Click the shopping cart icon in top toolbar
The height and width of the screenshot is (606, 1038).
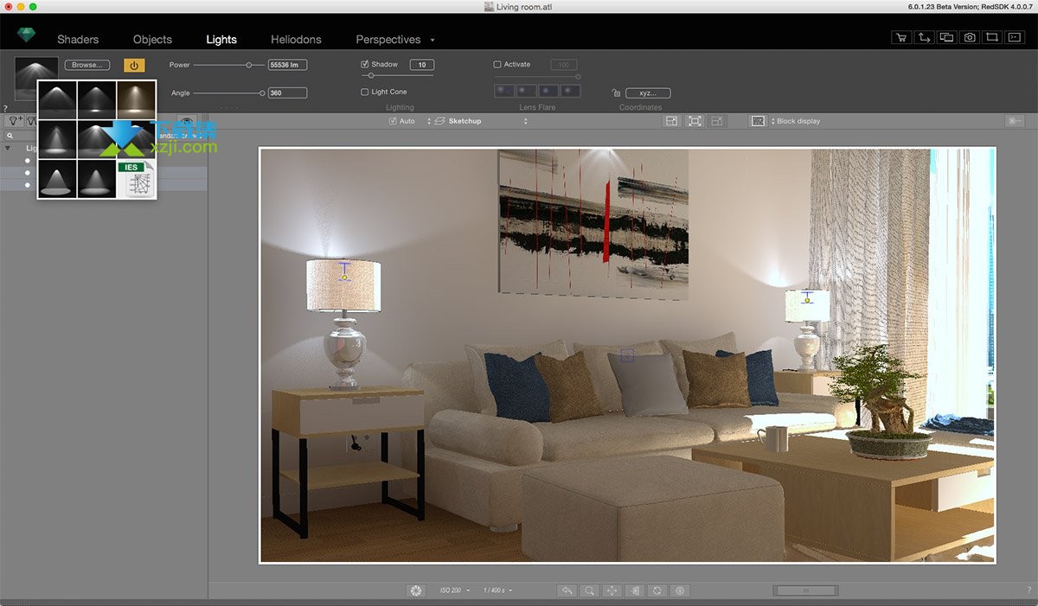click(x=902, y=37)
